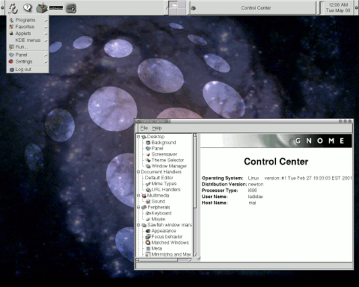The image size is (359, 287).
Task: Click the tree horizontal scrollbar right arrow
Action: click(190, 260)
